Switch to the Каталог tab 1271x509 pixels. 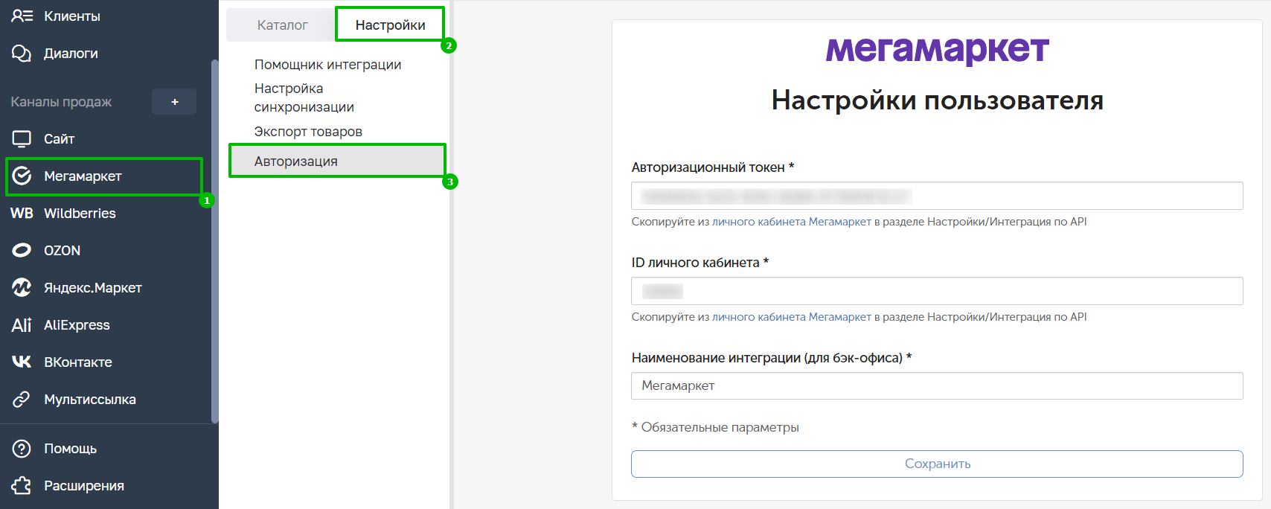pyautogui.click(x=282, y=25)
